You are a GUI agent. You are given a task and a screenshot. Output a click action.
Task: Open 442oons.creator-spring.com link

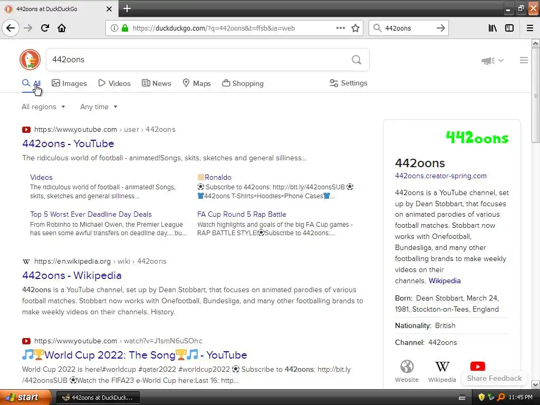tap(441, 176)
